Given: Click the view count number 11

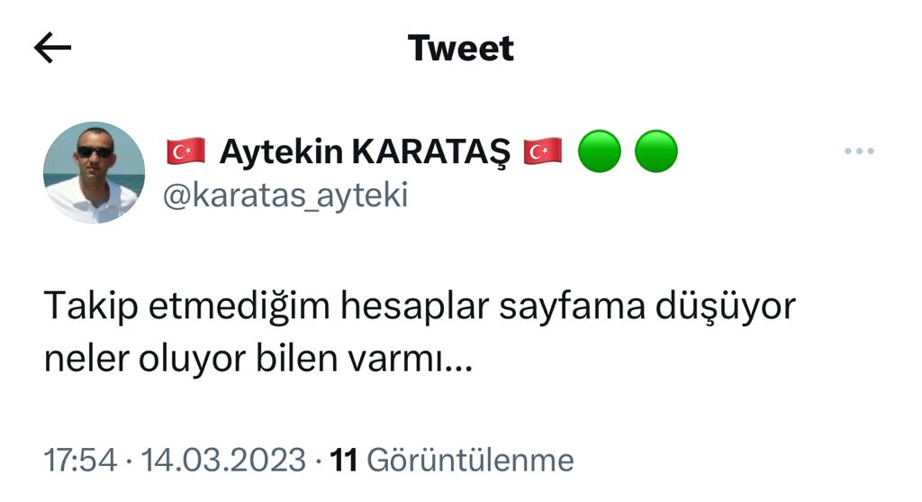Looking at the screenshot, I should click(343, 461).
